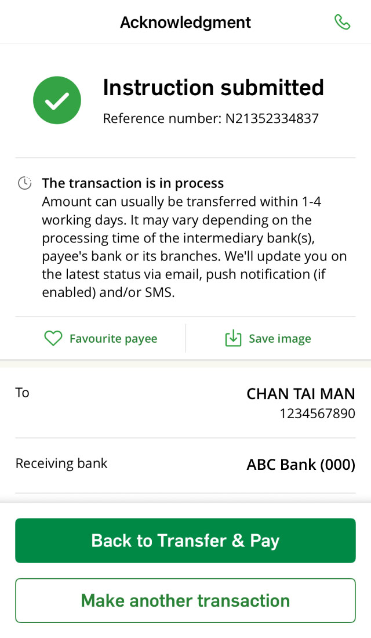This screenshot has width=371, height=638.
Task: Go back to Transfer & Pay
Action: point(185,541)
